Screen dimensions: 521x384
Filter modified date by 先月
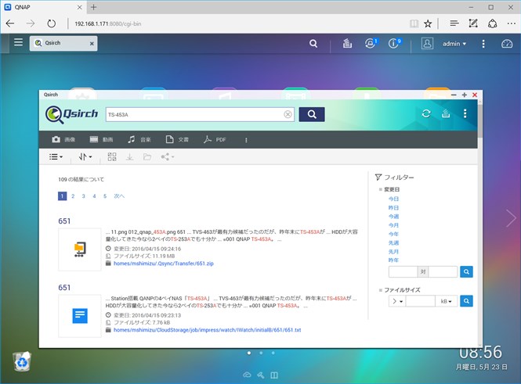click(x=393, y=251)
